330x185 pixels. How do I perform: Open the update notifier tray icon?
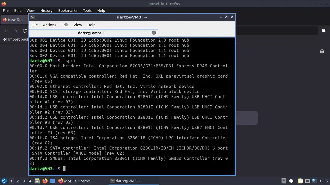point(314,181)
